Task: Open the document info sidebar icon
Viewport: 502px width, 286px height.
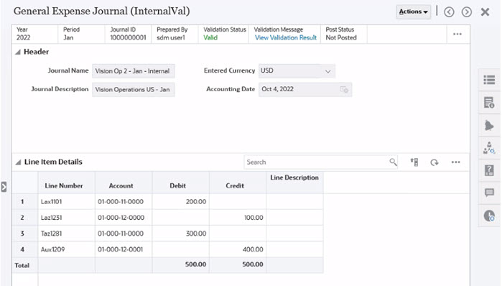Action: 489,103
